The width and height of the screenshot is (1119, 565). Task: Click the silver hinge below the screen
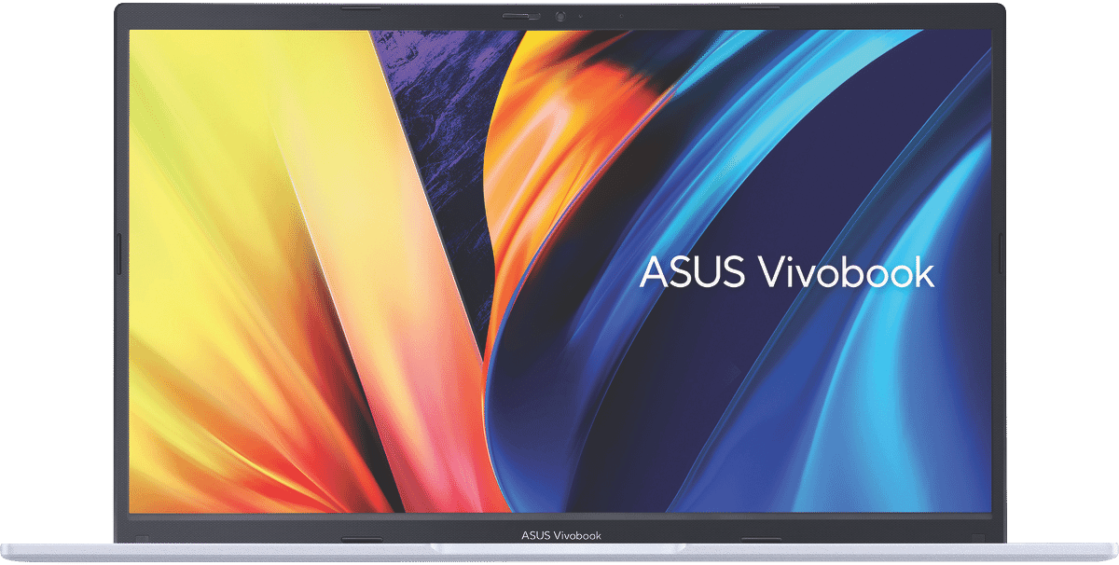[559, 550]
